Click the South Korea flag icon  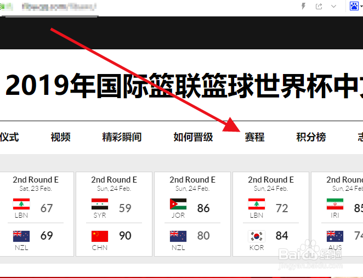click(x=257, y=236)
